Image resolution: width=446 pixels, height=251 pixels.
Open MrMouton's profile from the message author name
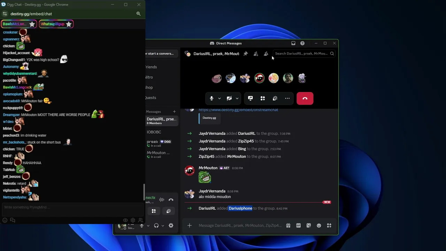pyautogui.click(x=208, y=168)
